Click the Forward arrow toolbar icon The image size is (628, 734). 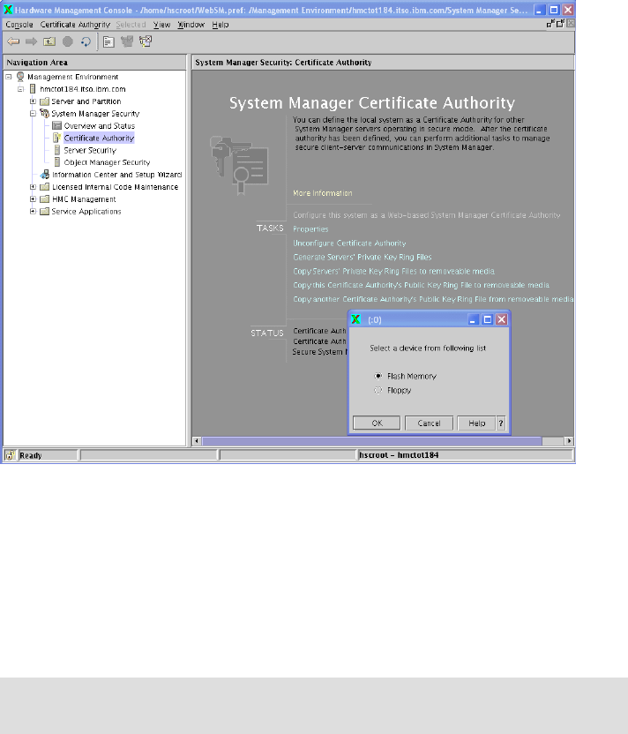click(x=32, y=41)
